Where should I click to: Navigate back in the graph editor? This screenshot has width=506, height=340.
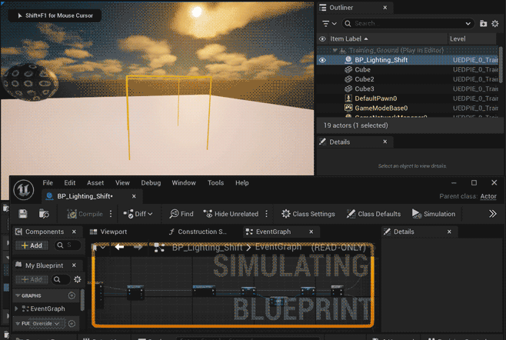119,248
